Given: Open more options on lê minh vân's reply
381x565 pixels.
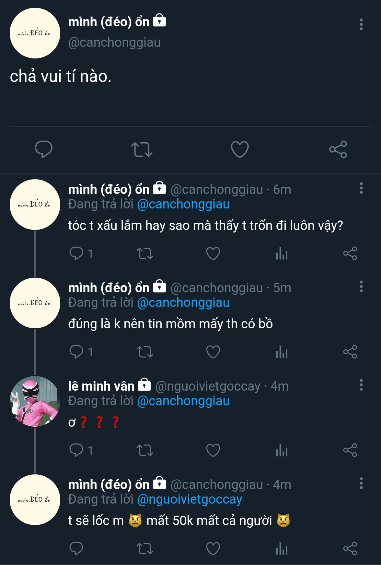Looking at the screenshot, I should click(361, 385).
